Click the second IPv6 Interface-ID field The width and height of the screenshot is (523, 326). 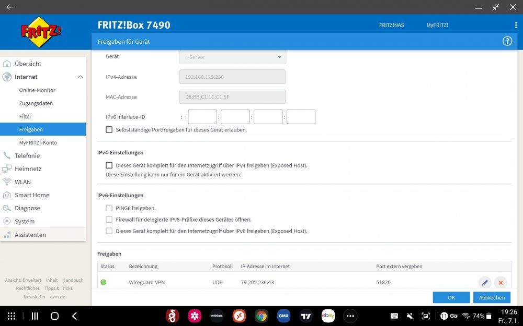tap(235, 117)
